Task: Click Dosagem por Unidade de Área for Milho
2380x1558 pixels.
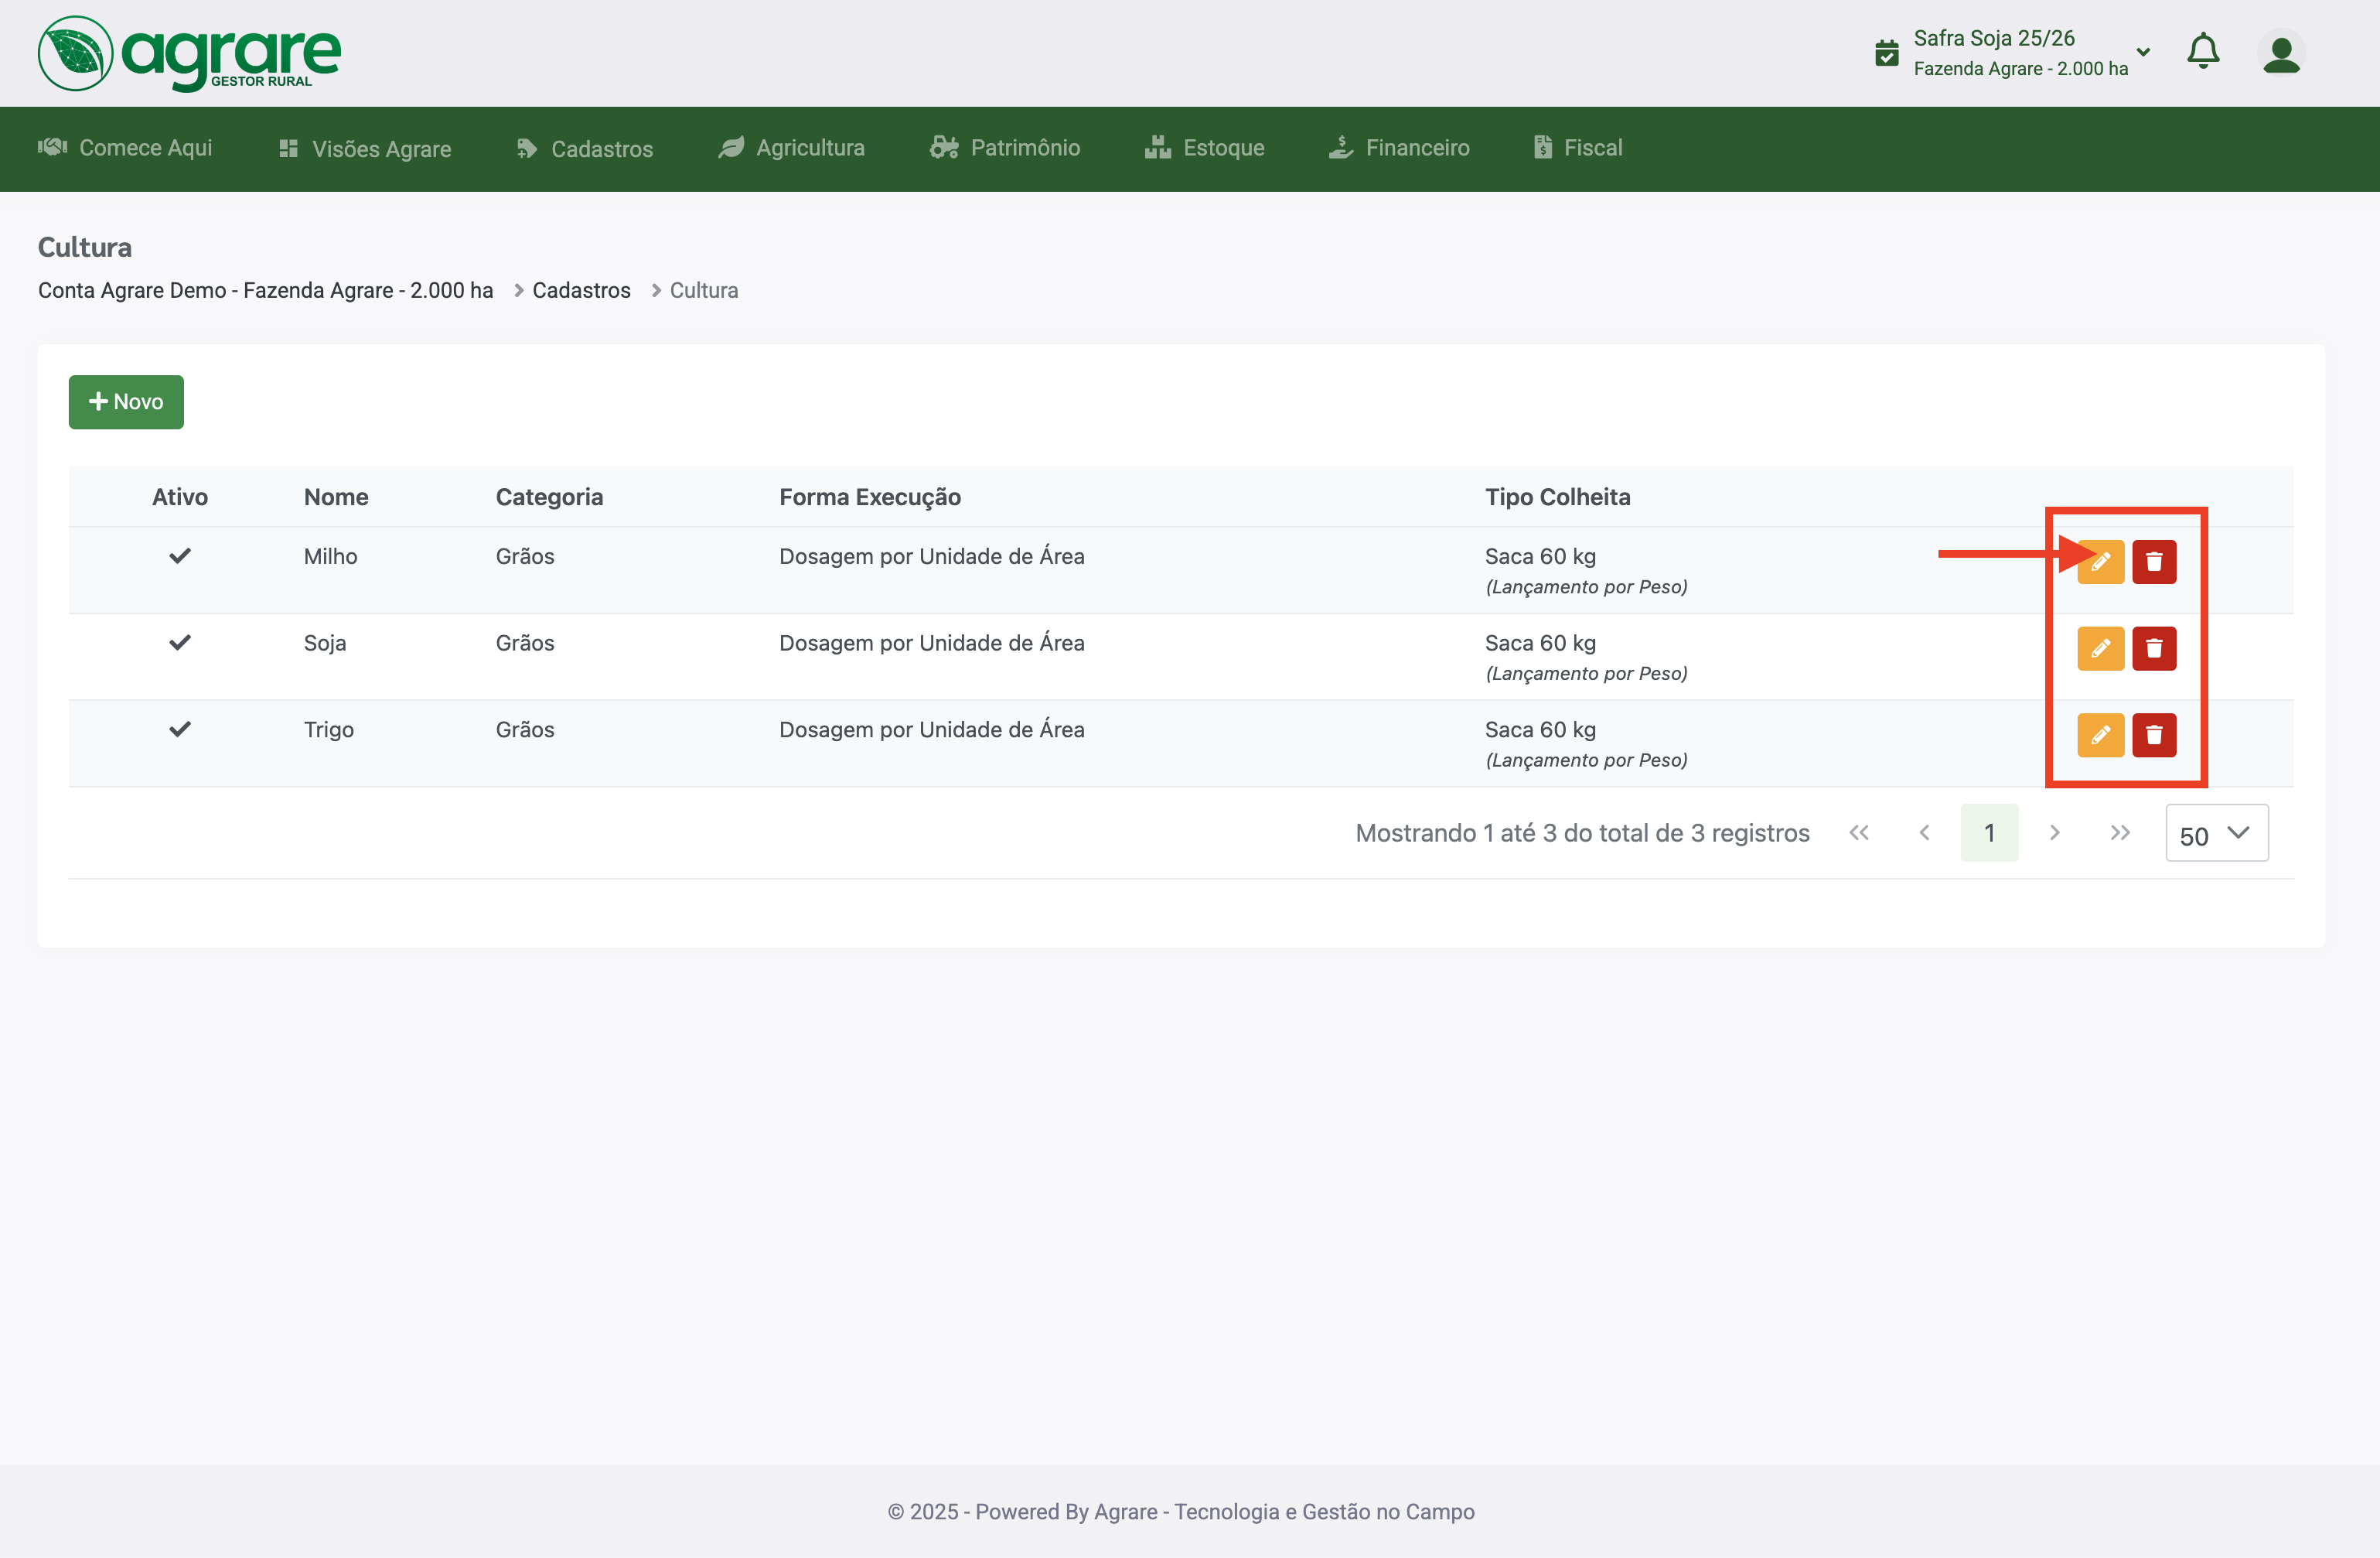Action: [932, 556]
